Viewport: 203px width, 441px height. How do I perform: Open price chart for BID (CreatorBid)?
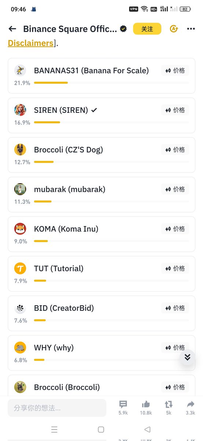point(175,308)
